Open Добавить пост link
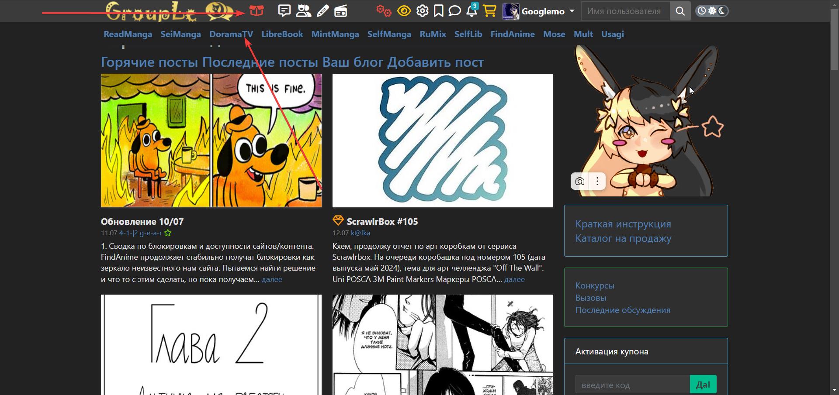This screenshot has width=839, height=395. pos(436,62)
